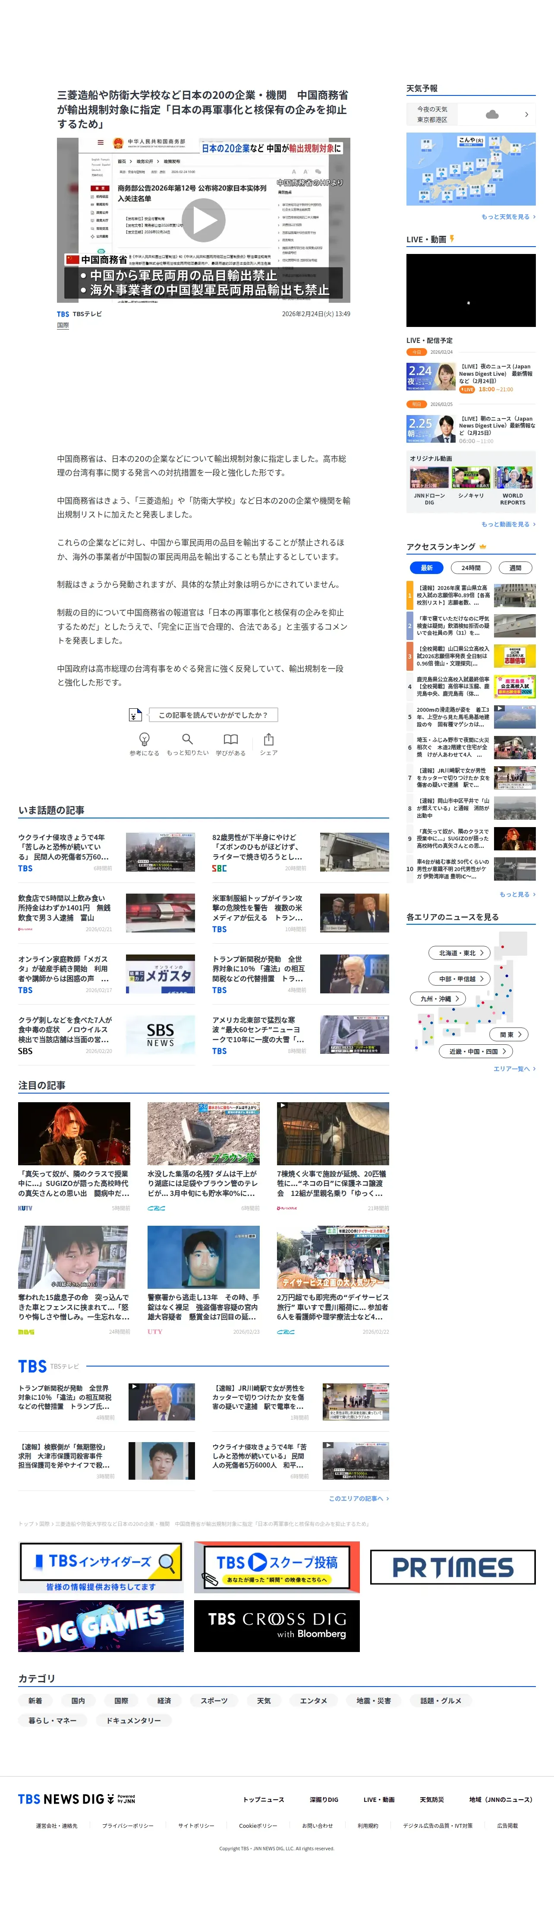This screenshot has width=554, height=1909.
Task: Open footer 深掘りDIG link
Action: tap(324, 1799)
